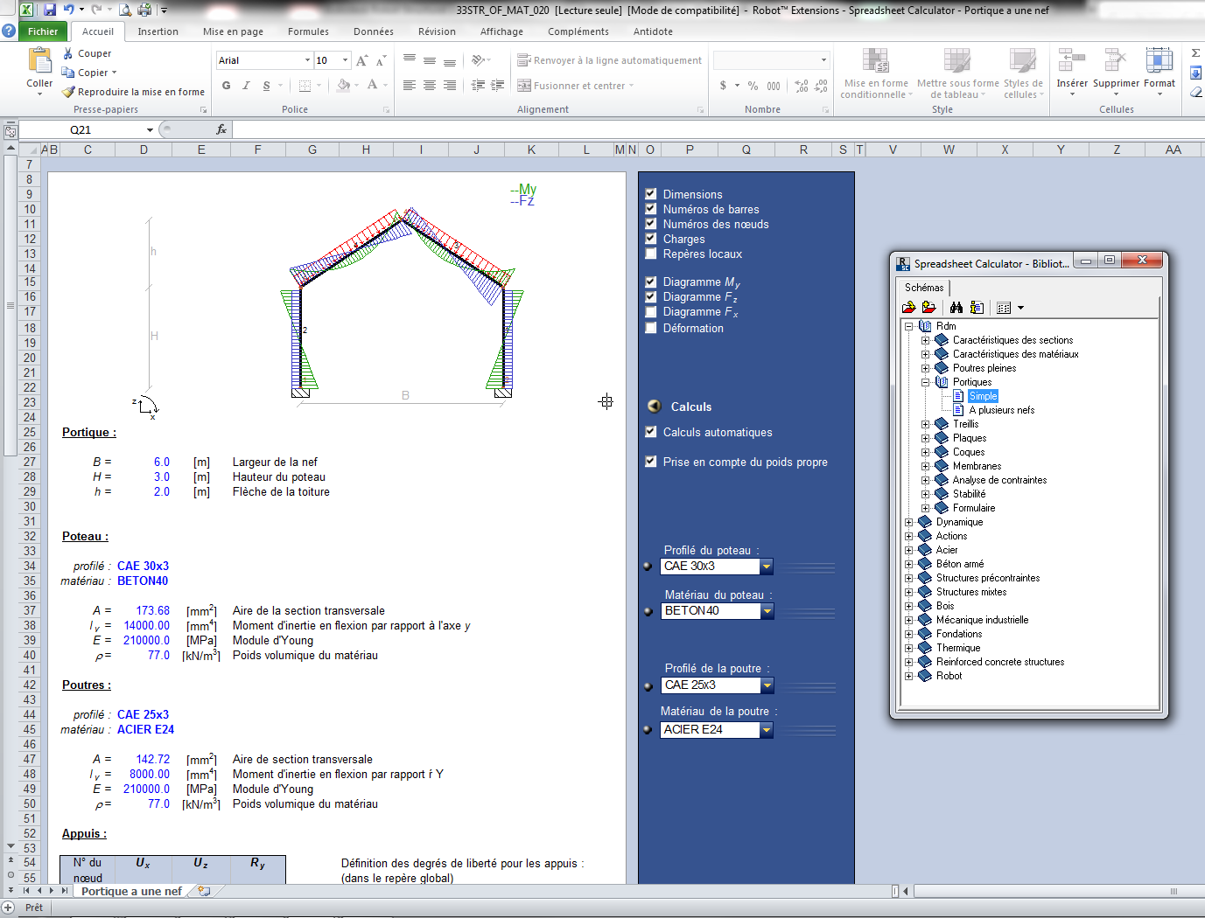Open print preview from the quick access toolbar

click(125, 10)
